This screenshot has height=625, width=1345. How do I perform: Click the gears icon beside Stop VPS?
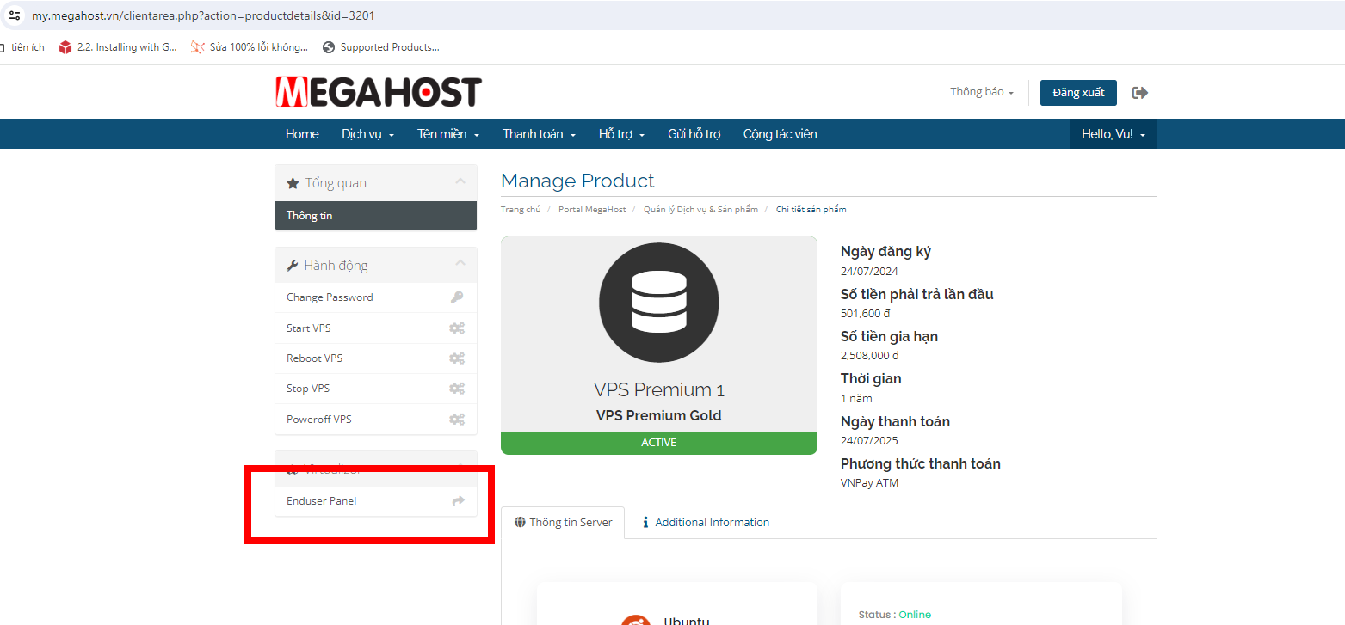coord(457,389)
